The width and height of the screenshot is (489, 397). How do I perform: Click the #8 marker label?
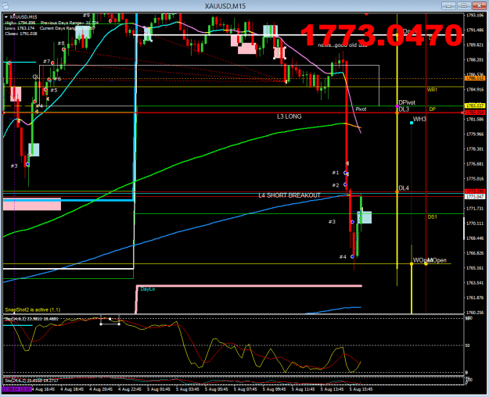pyautogui.click(x=61, y=43)
